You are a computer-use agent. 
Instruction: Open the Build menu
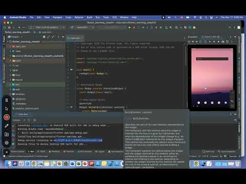pyautogui.click(x=90, y=17)
